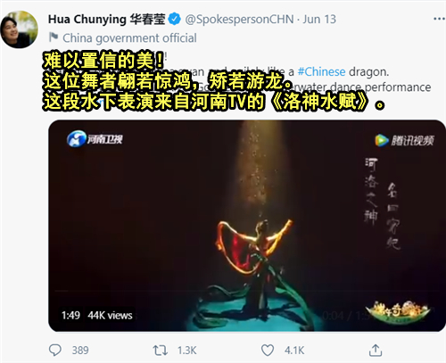Play the underwater dance video
This screenshot has height=363, width=446.
[x=247, y=226]
